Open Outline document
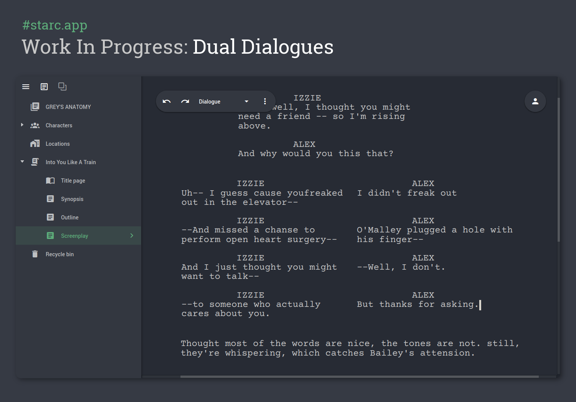 point(70,217)
